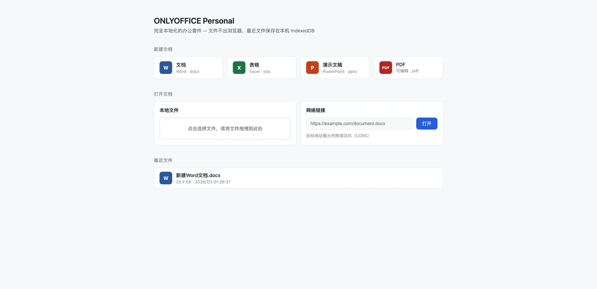This screenshot has width=597, height=289.
Task: Click the 新建文档 section label
Action: click(163, 49)
